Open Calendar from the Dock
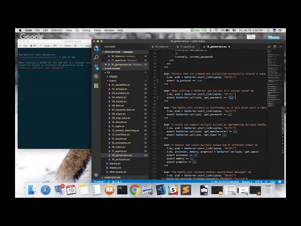Image resolution: width=301 pixels, height=226 pixels. pos(71,190)
